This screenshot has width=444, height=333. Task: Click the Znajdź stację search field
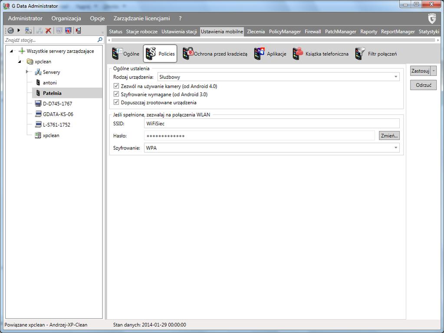pos(50,40)
